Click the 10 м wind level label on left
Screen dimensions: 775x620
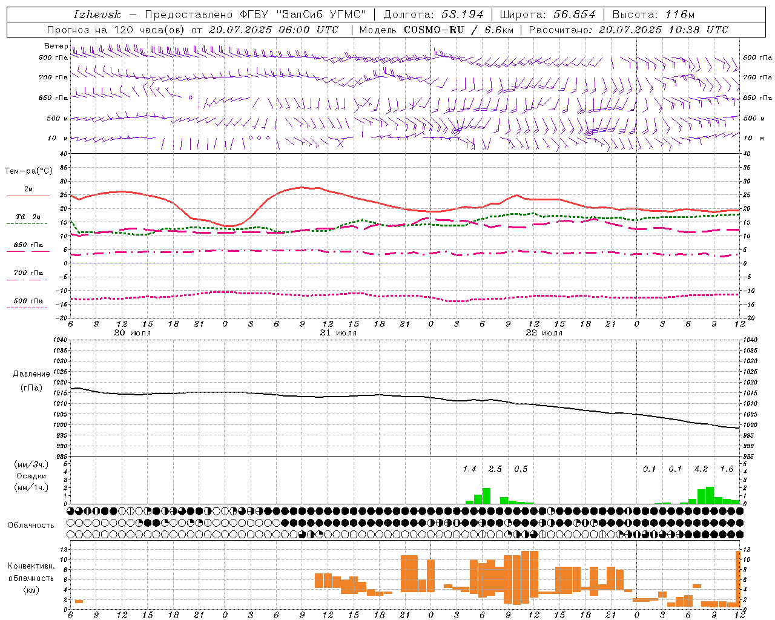click(x=58, y=139)
